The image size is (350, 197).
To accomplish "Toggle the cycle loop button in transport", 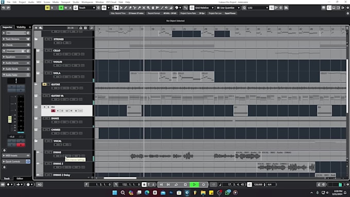I will click(x=176, y=185).
